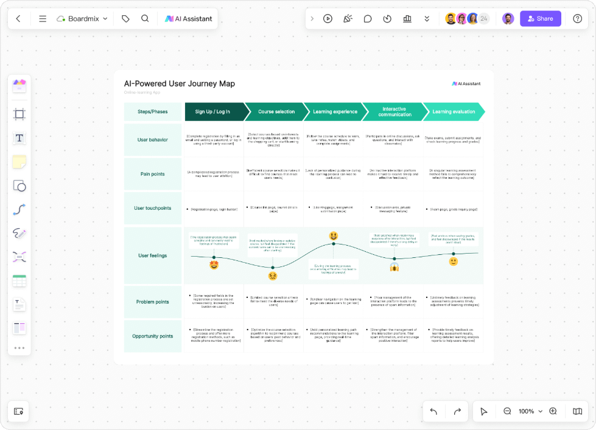
Task: Start presentation with the play icon
Action: click(x=328, y=19)
